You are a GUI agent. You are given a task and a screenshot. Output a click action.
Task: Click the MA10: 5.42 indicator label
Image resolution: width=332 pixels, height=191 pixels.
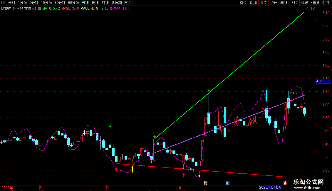(51, 9)
